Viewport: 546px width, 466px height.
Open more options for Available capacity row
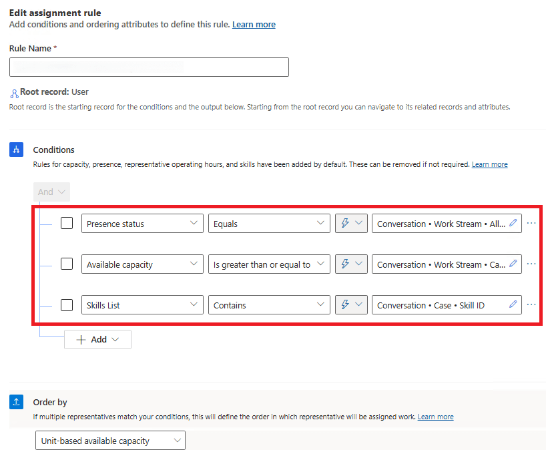(x=531, y=264)
